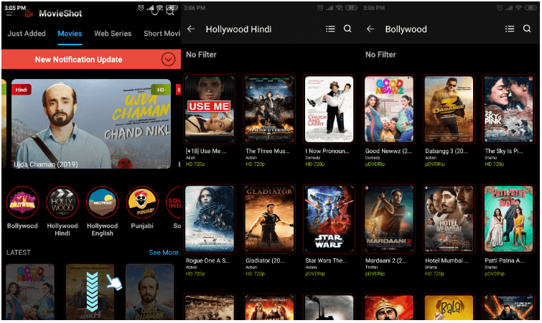Open the Hollywood English category icon
Screen dimensions: 542x323
pos(103,202)
